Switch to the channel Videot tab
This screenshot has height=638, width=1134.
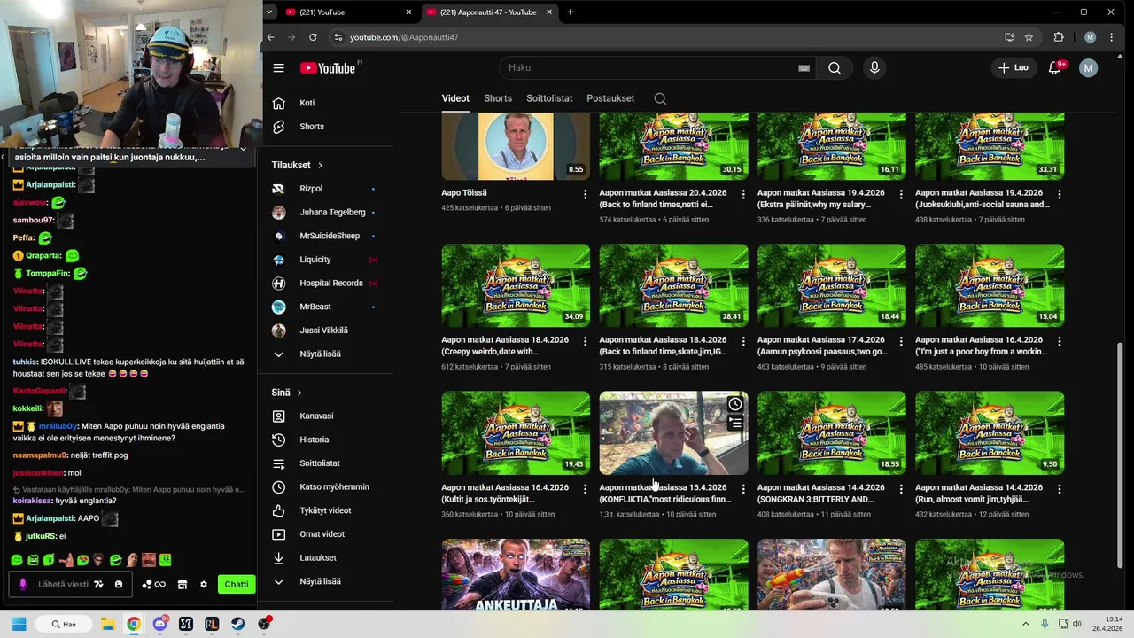click(455, 98)
